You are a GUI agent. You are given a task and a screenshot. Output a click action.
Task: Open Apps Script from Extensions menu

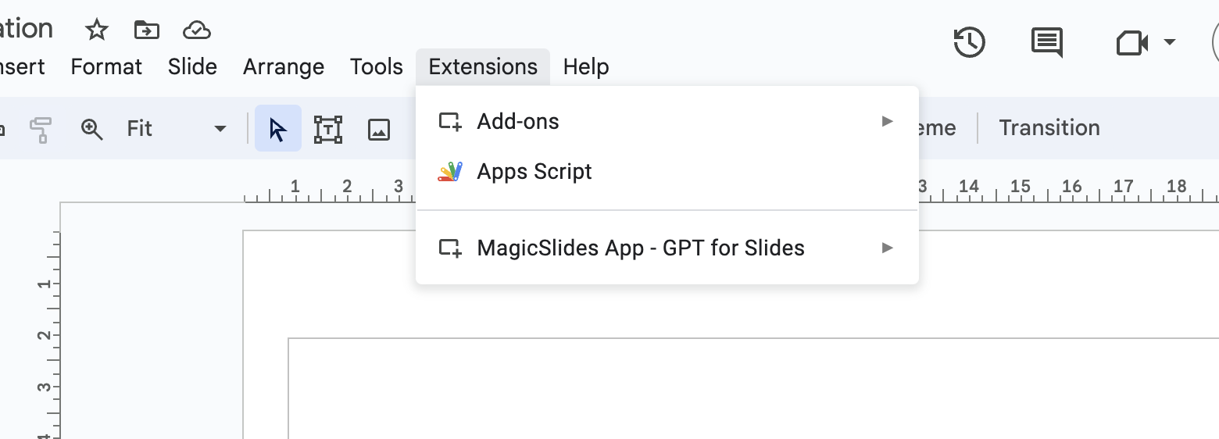click(x=534, y=172)
